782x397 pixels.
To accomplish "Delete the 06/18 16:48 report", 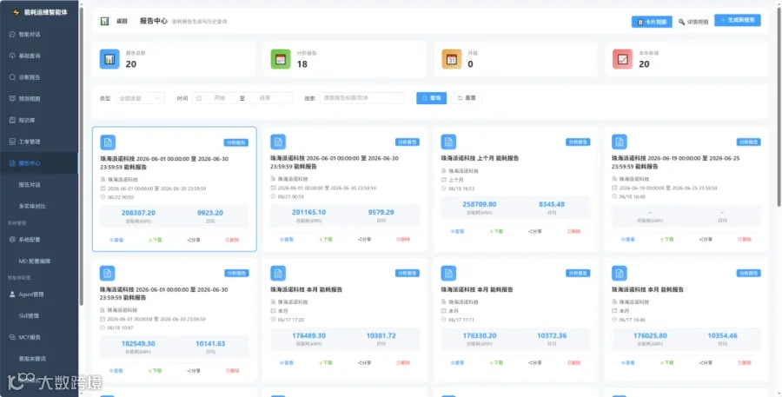I will (x=744, y=240).
